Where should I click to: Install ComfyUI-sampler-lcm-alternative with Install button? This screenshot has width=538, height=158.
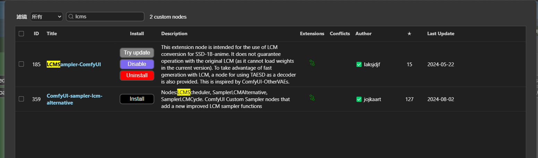pyautogui.click(x=137, y=99)
